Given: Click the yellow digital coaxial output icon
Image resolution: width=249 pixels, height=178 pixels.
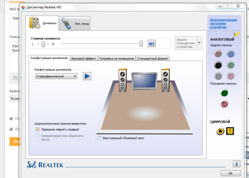Looking at the screenshot, I should tap(220, 131).
